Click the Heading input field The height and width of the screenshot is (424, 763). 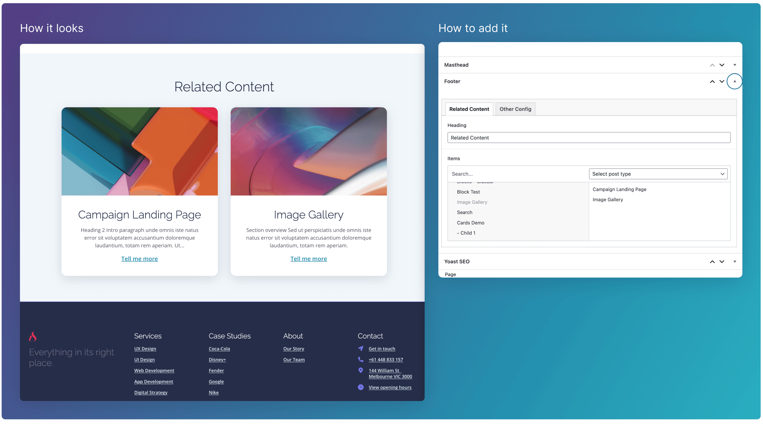click(588, 137)
